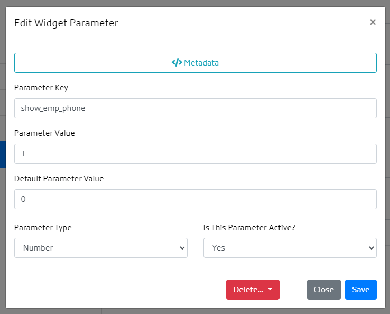This screenshot has width=390, height=314.
Task: Click into the Parameter Value field
Action: 195,154
